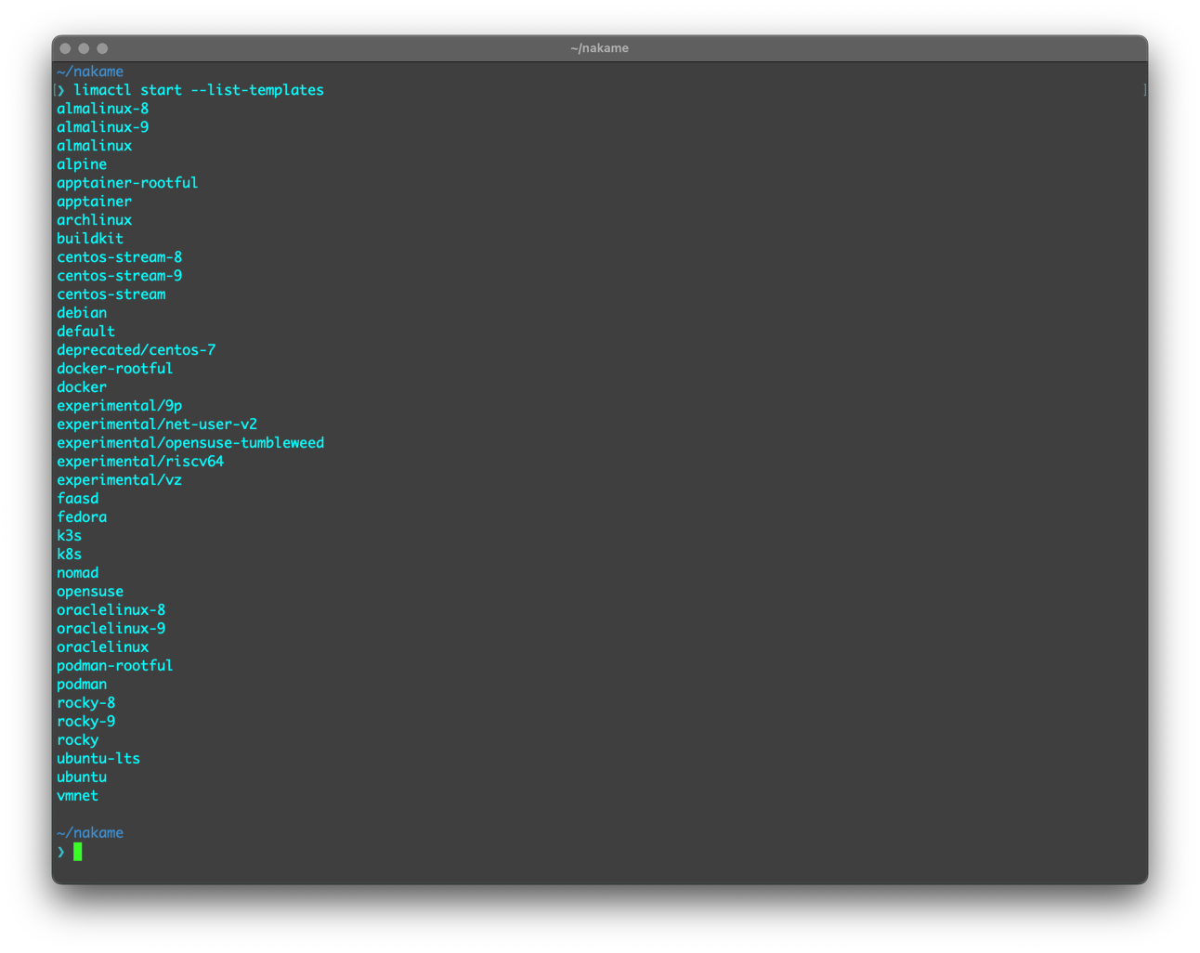Click the green cursor block at the prompt
The height and width of the screenshot is (953, 1200).
click(x=78, y=852)
